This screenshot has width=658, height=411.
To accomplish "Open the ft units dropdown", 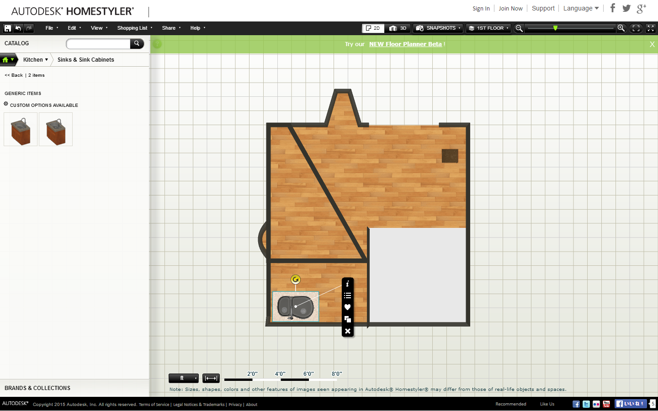I will pos(184,378).
